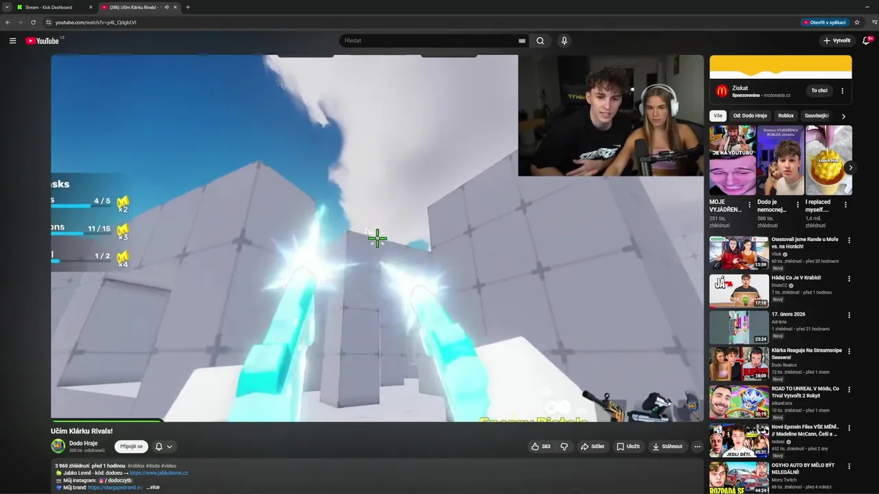Click the video progress bar
Image resolution: width=879 pixels, height=494 pixels.
tap(377, 421)
